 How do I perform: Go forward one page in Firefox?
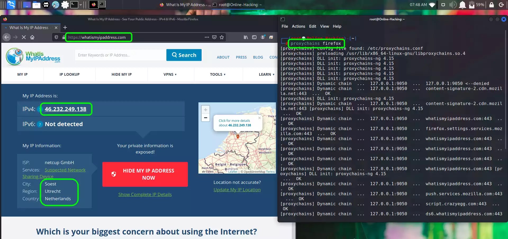tap(15, 37)
